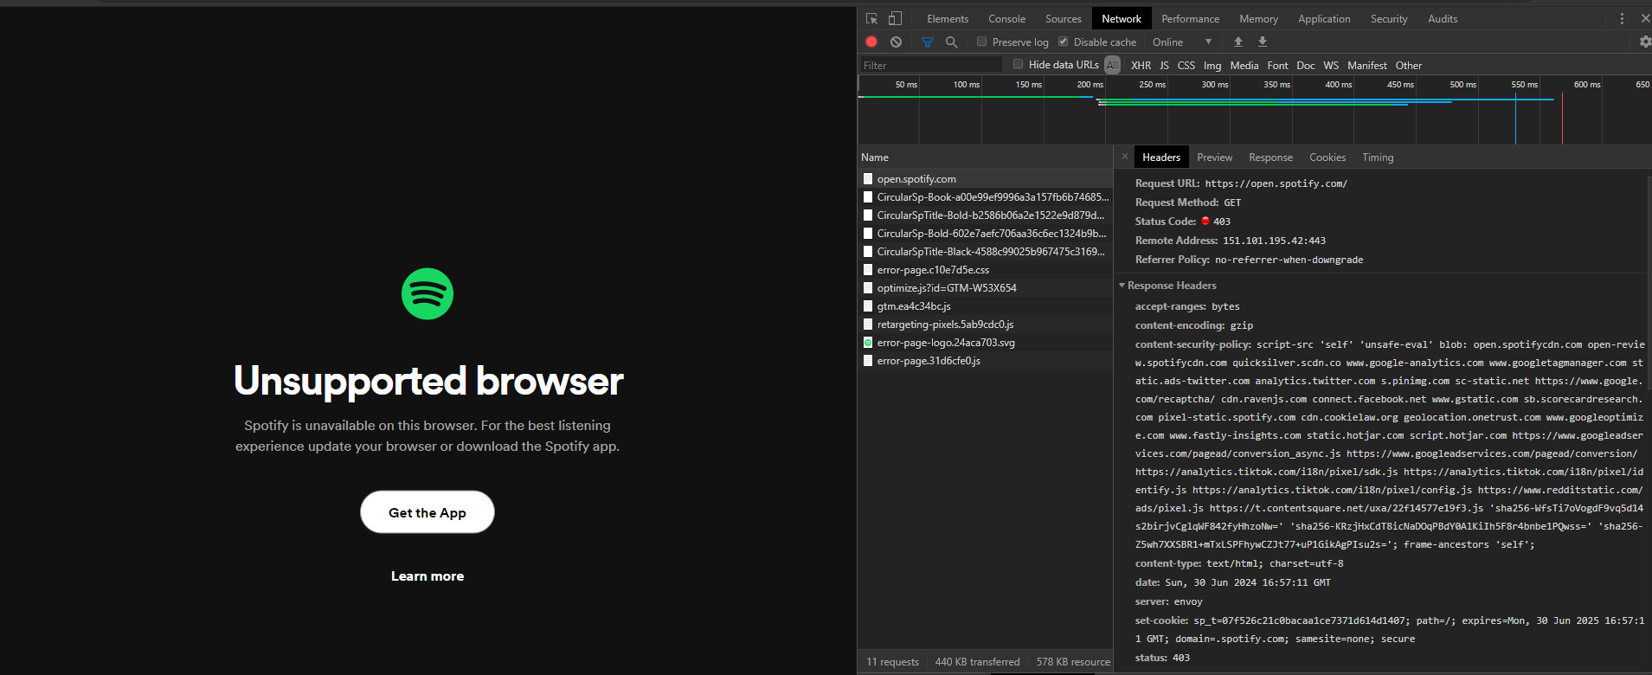
Task: Follow the Learn more link
Action: click(x=427, y=576)
